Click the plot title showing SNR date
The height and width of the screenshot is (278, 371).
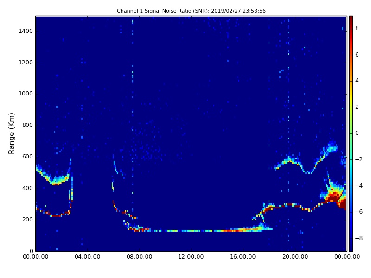191,11
